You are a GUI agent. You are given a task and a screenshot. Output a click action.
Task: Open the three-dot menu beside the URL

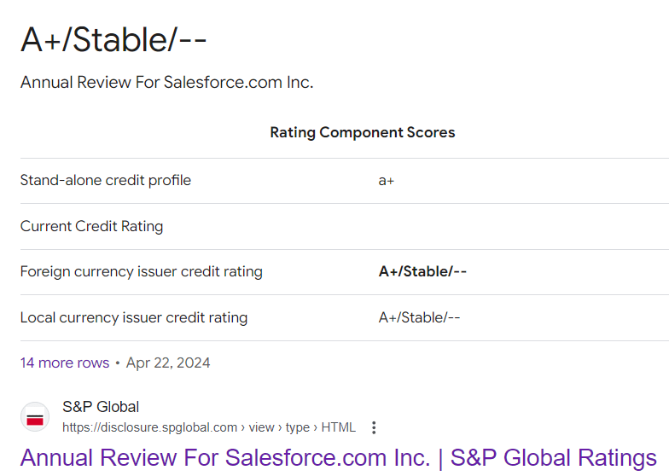(374, 427)
